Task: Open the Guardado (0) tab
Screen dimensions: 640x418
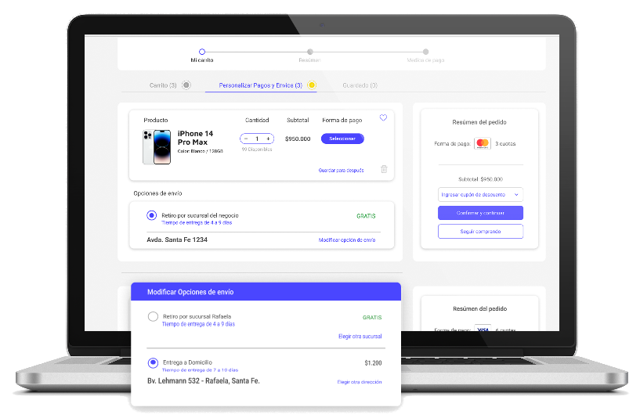Action: coord(360,85)
